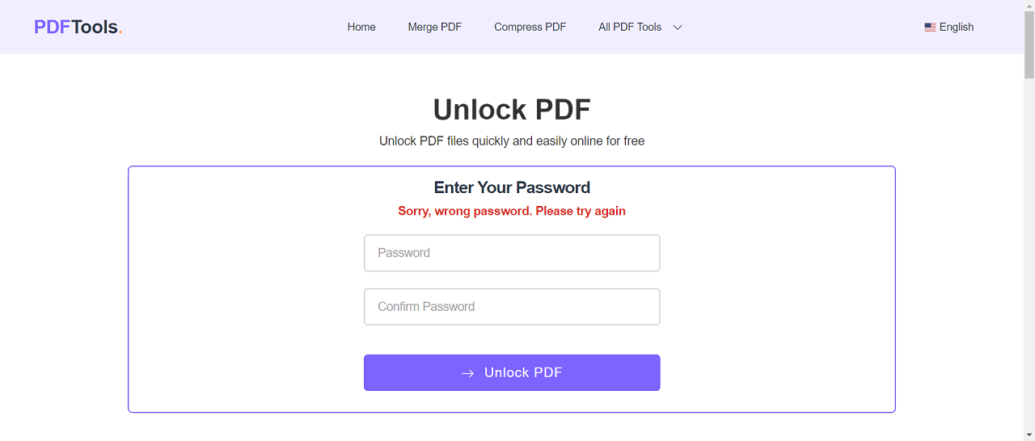Expand the All PDF Tools chevron
The height and width of the screenshot is (441, 1035).
678,27
